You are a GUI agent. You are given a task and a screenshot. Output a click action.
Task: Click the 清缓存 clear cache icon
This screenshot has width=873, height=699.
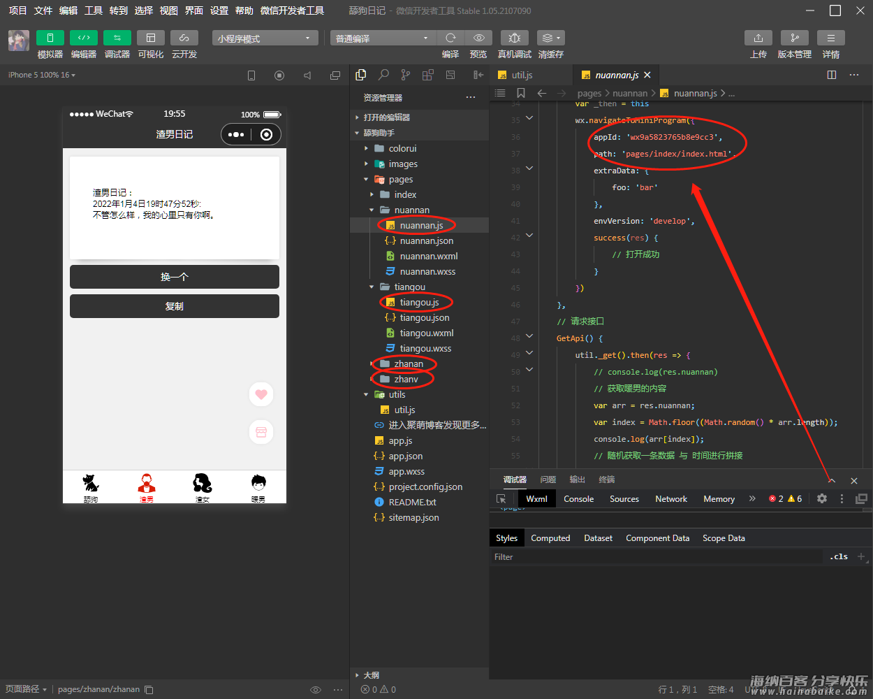coord(551,38)
